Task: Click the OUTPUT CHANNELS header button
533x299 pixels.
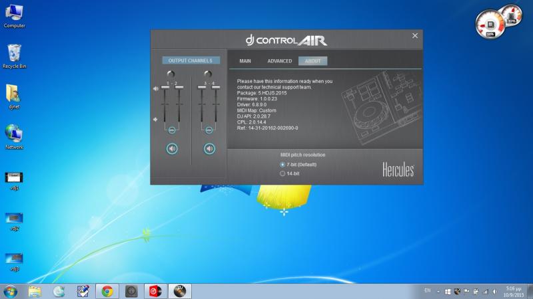Action: [x=190, y=60]
